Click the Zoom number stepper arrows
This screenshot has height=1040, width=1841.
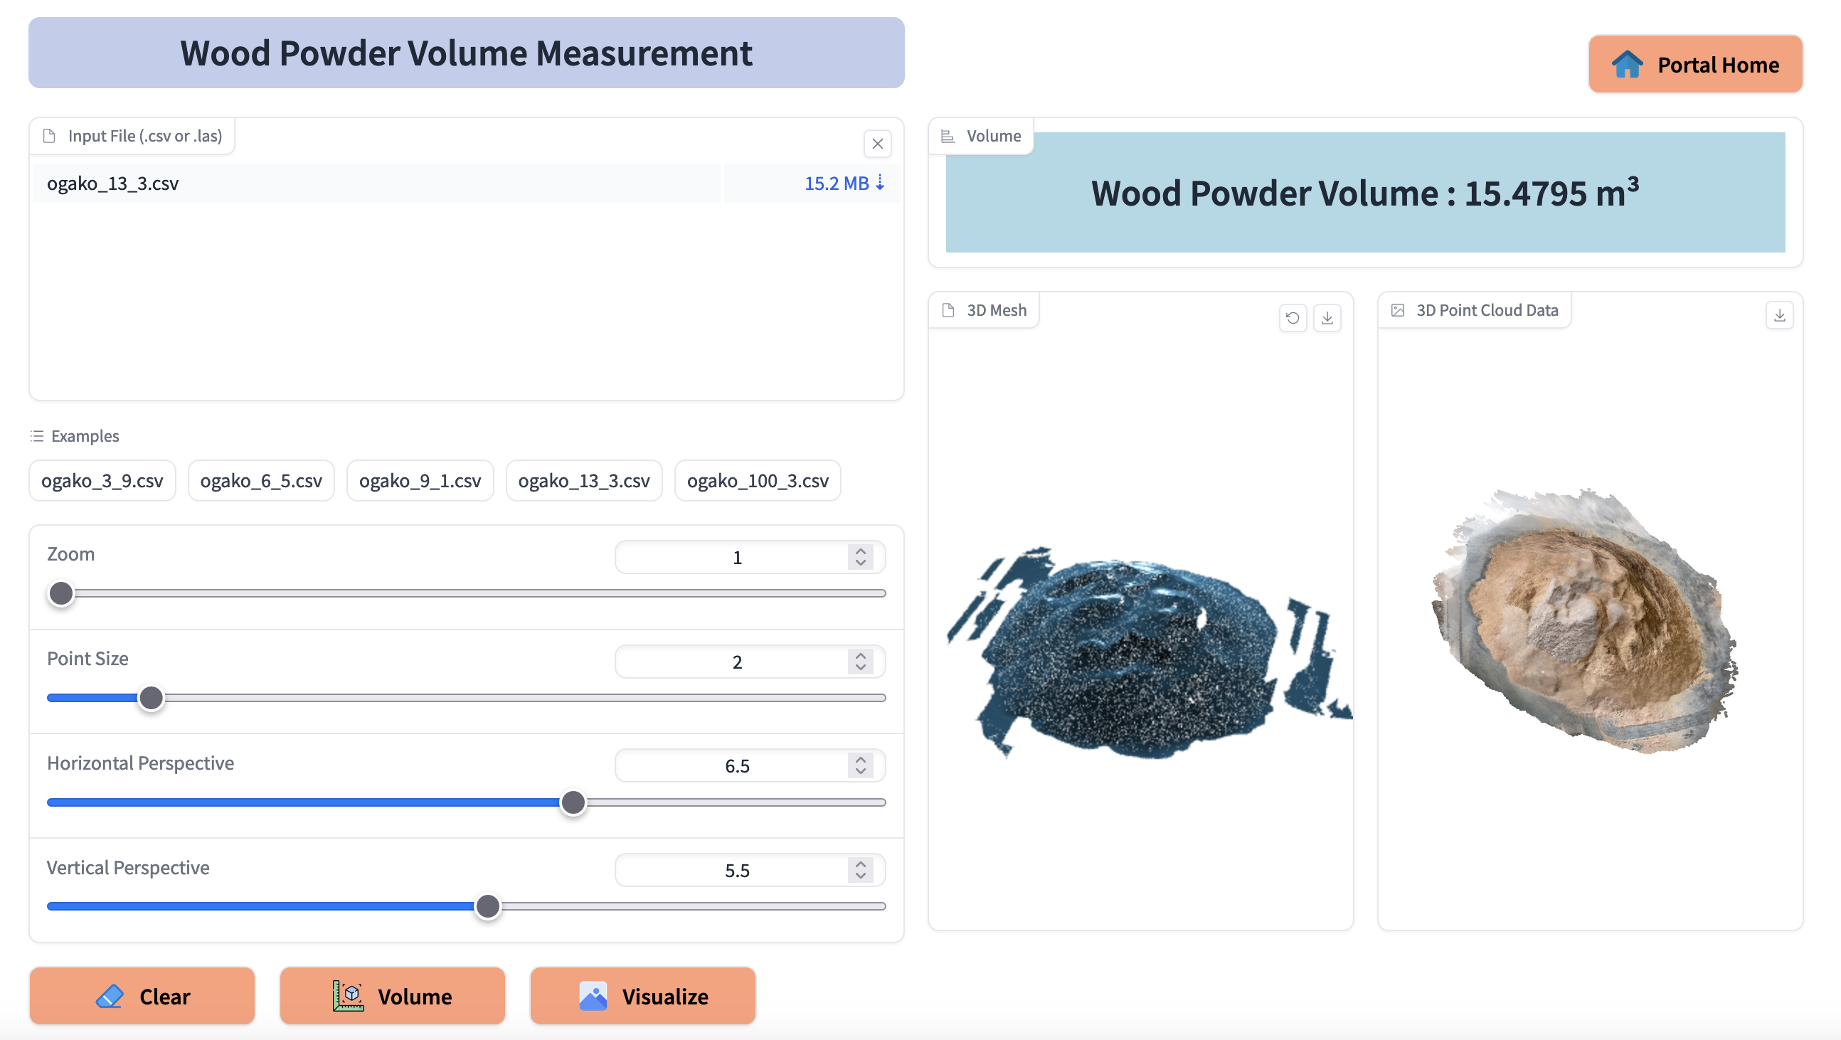[861, 557]
